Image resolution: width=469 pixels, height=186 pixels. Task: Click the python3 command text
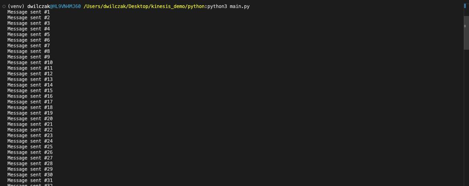[x=217, y=6]
